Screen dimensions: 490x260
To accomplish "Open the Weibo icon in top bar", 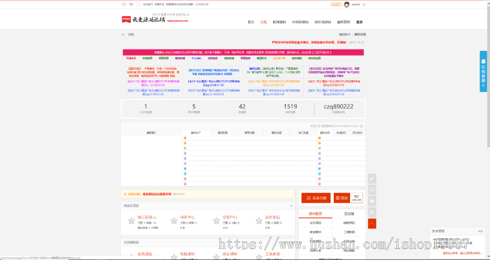I will pos(124,4).
